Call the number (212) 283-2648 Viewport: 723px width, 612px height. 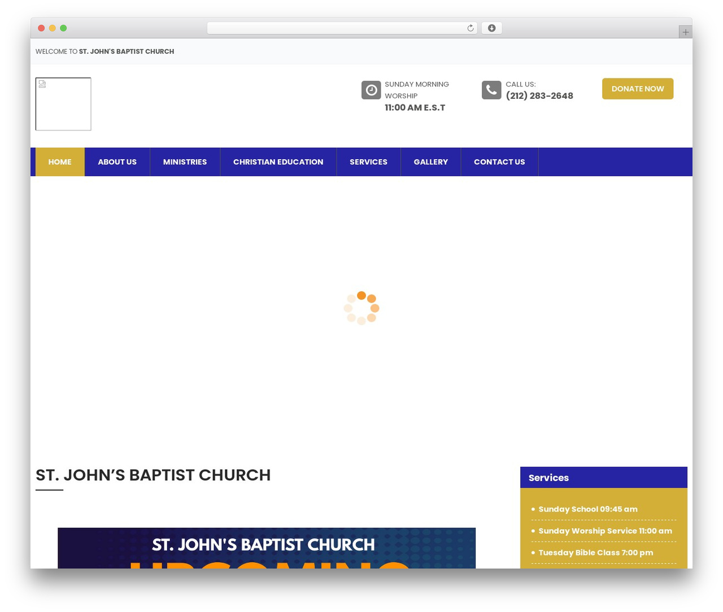click(539, 96)
